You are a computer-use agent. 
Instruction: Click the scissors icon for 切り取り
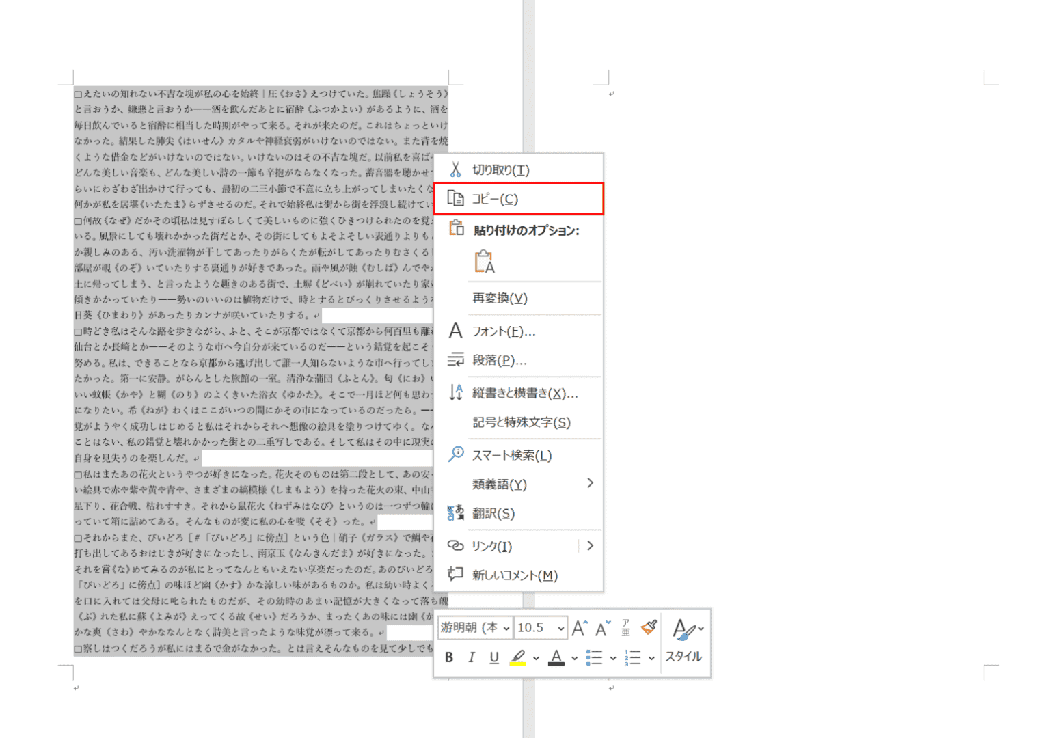pos(455,169)
